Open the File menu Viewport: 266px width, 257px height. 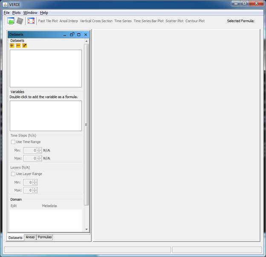[7, 13]
